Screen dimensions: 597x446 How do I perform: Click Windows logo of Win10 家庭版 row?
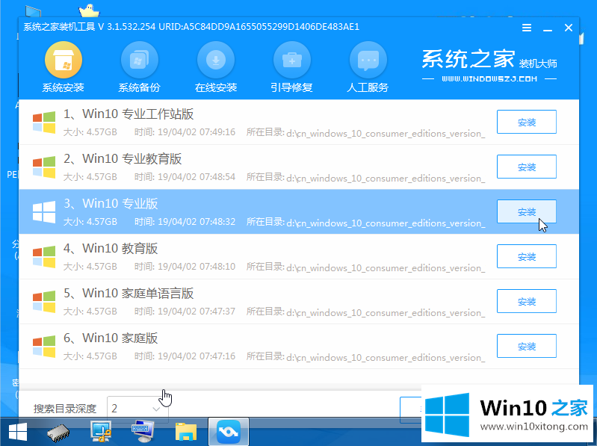pos(44,347)
